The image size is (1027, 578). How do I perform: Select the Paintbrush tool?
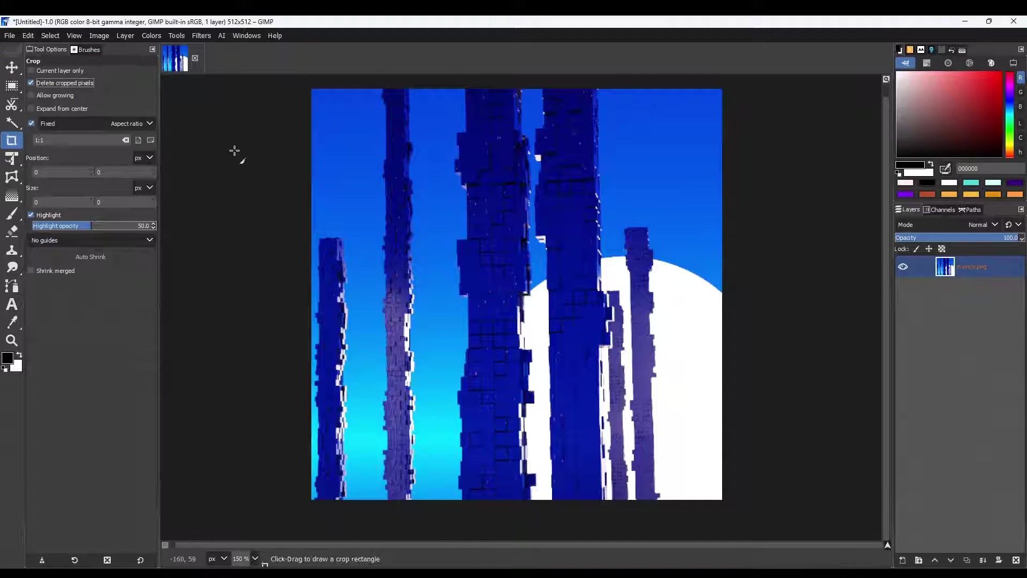pos(12,214)
